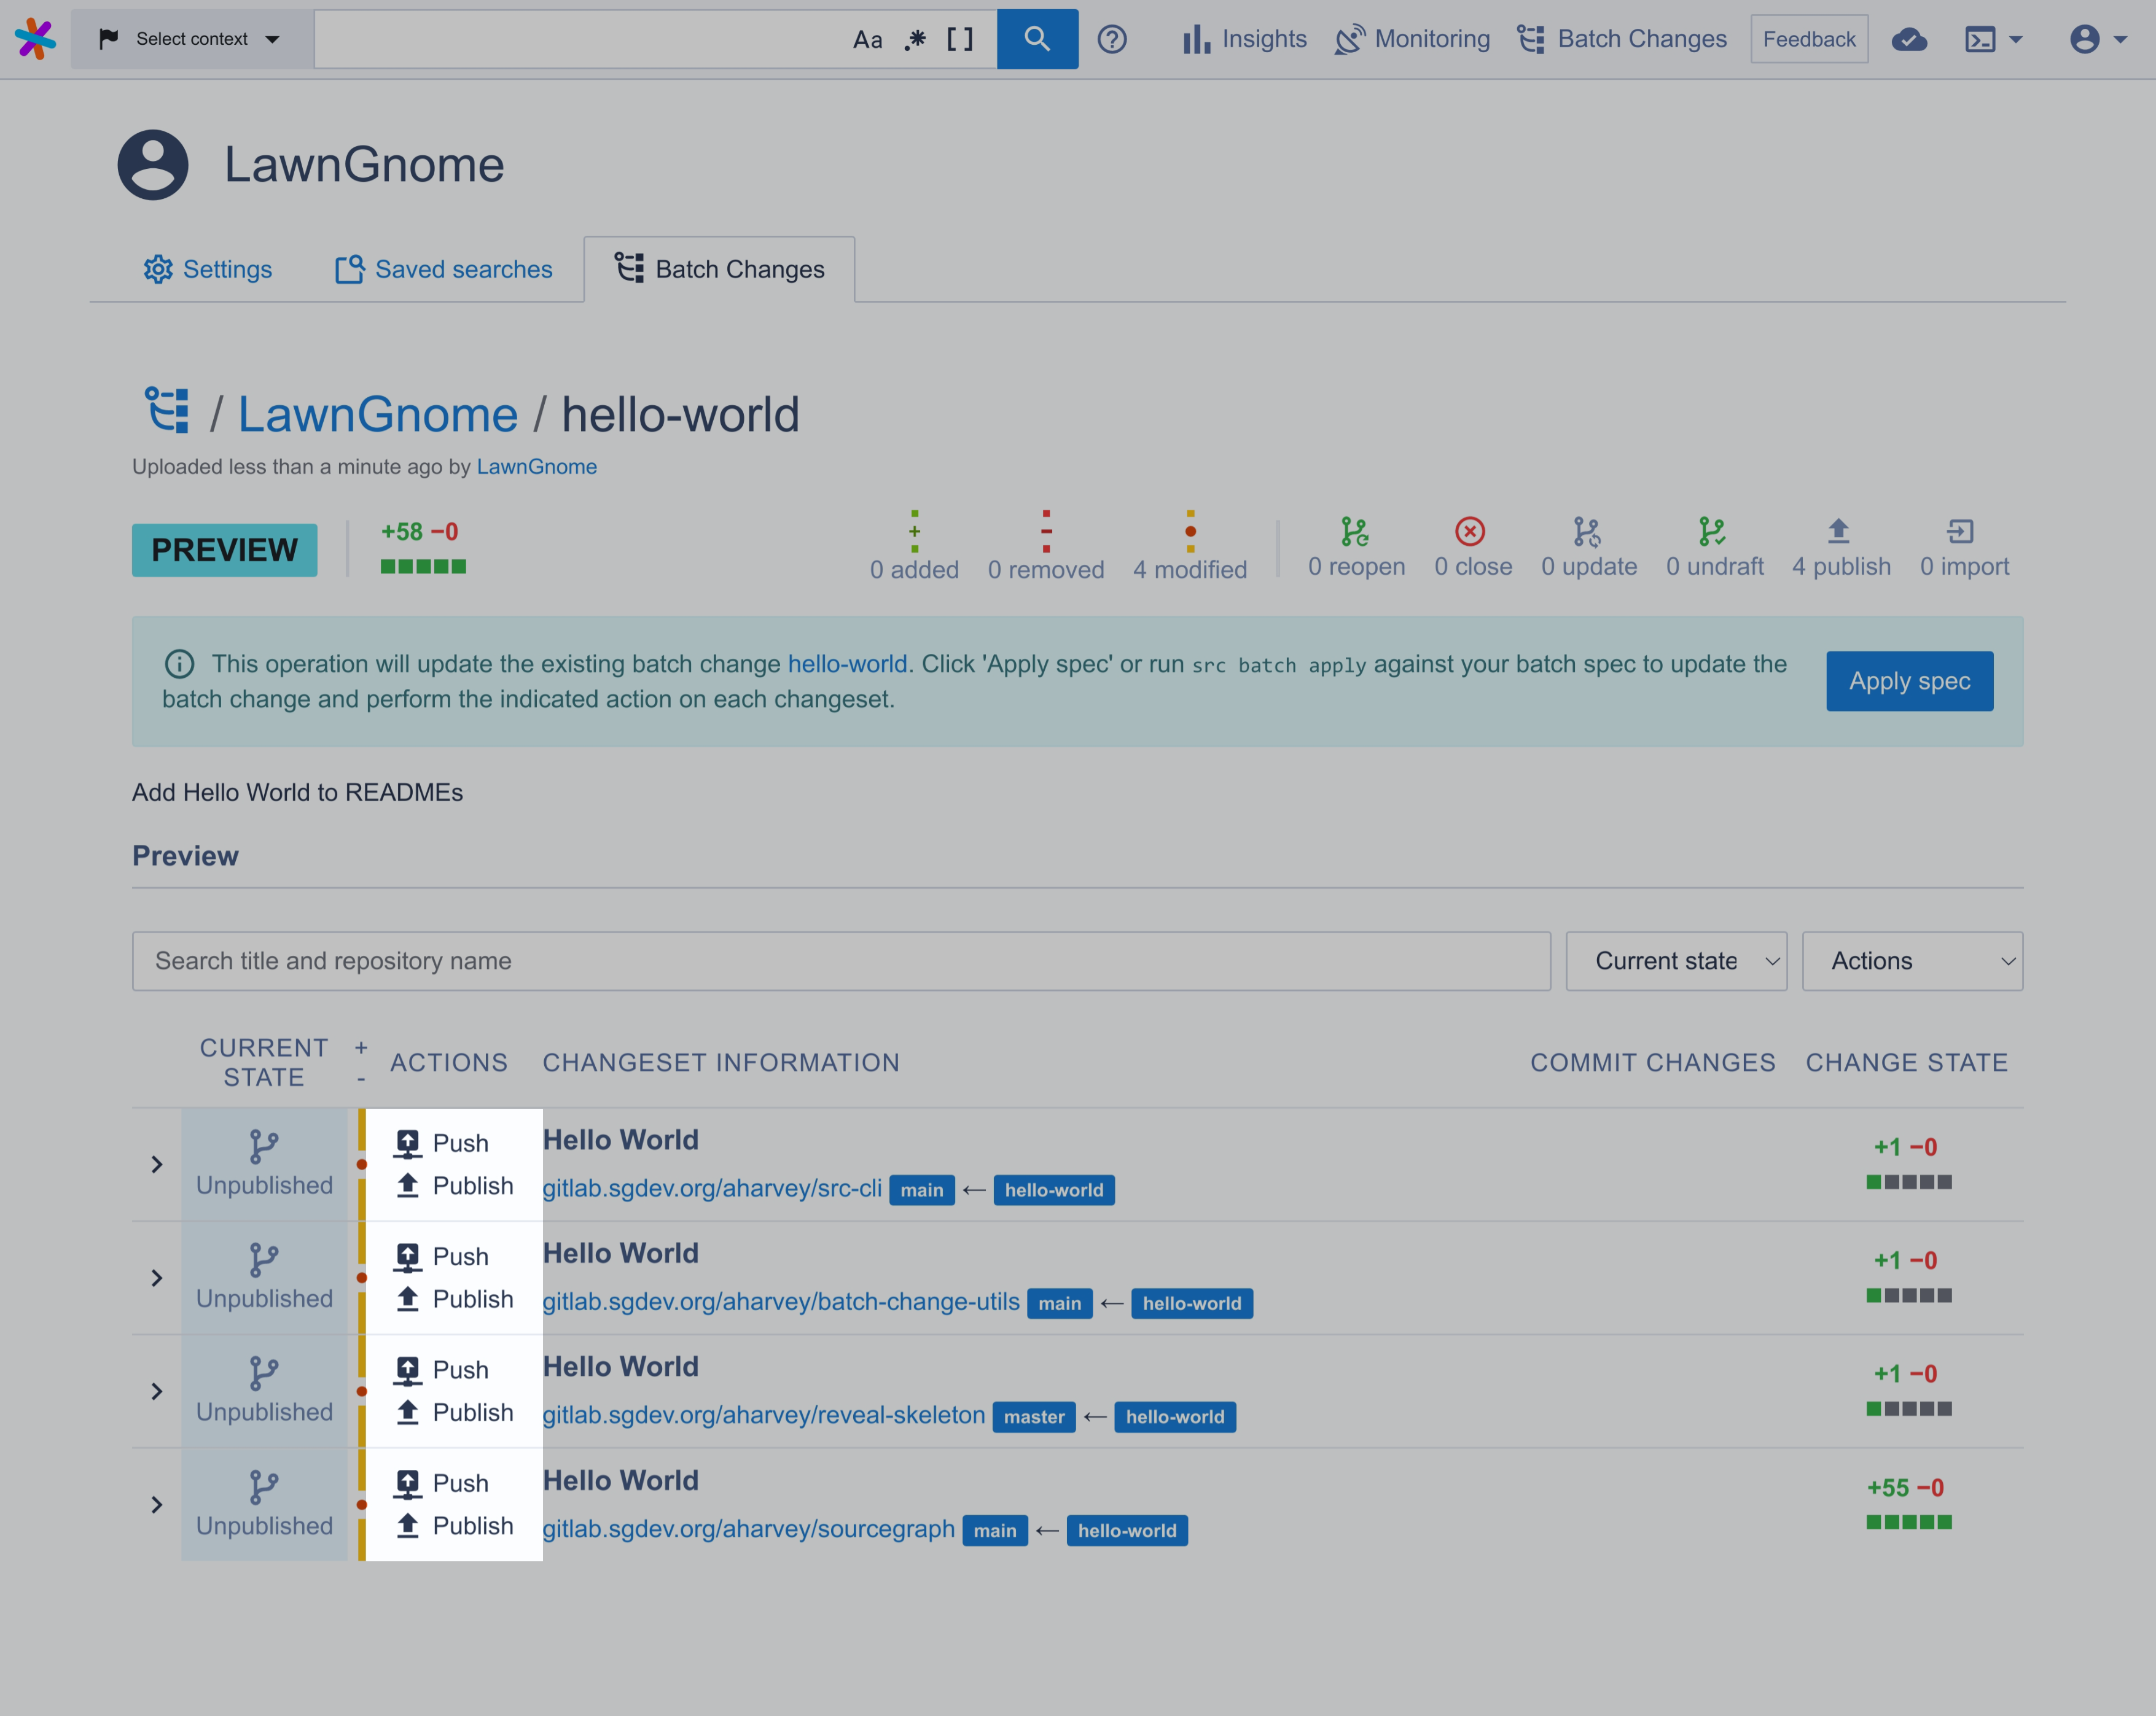Click +55 −0 diff squares in sourcegraph row
Image resolution: width=2156 pixels, height=1716 pixels.
tap(1909, 1522)
